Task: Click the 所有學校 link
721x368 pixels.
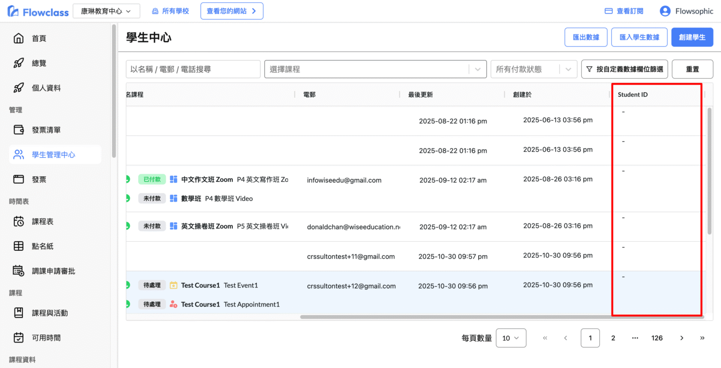Action: point(170,11)
